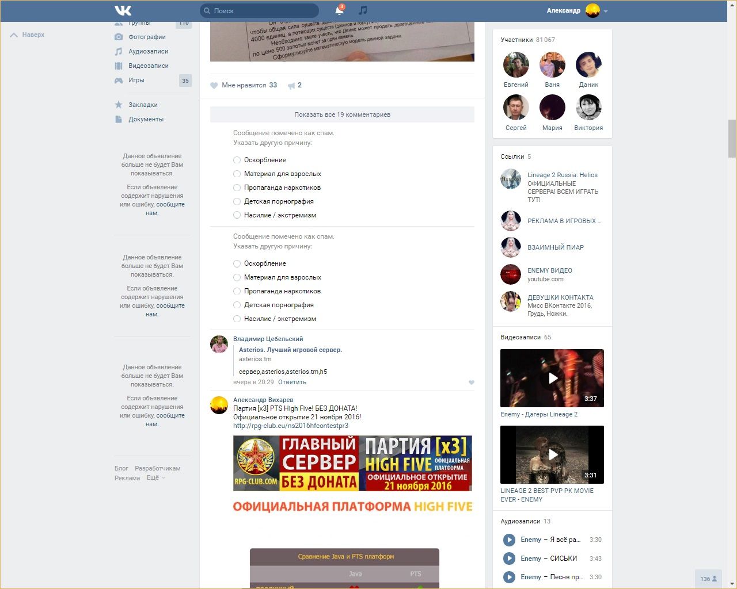Open the Участники 81067 members list heading
737x589 pixels.
527,40
